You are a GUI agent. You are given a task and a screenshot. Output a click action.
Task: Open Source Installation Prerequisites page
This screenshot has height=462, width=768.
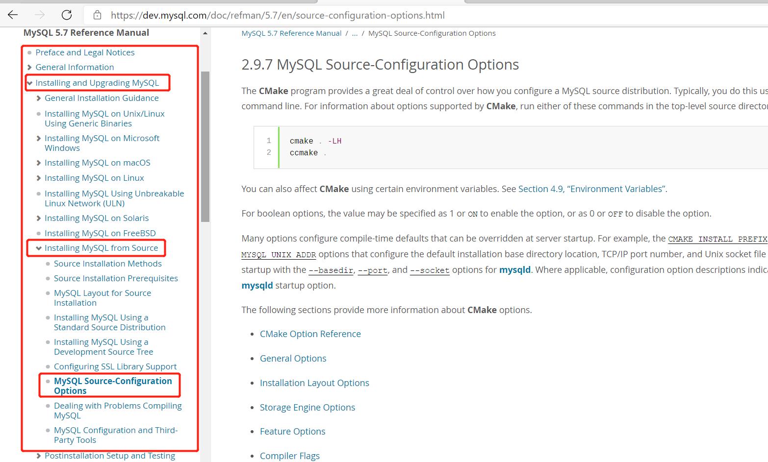[x=116, y=278]
